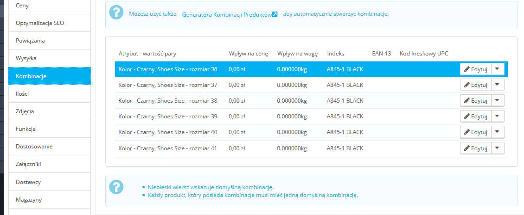The height and width of the screenshot is (215, 524).
Task: Switch to the Dostawcy tab
Action: coord(49,182)
